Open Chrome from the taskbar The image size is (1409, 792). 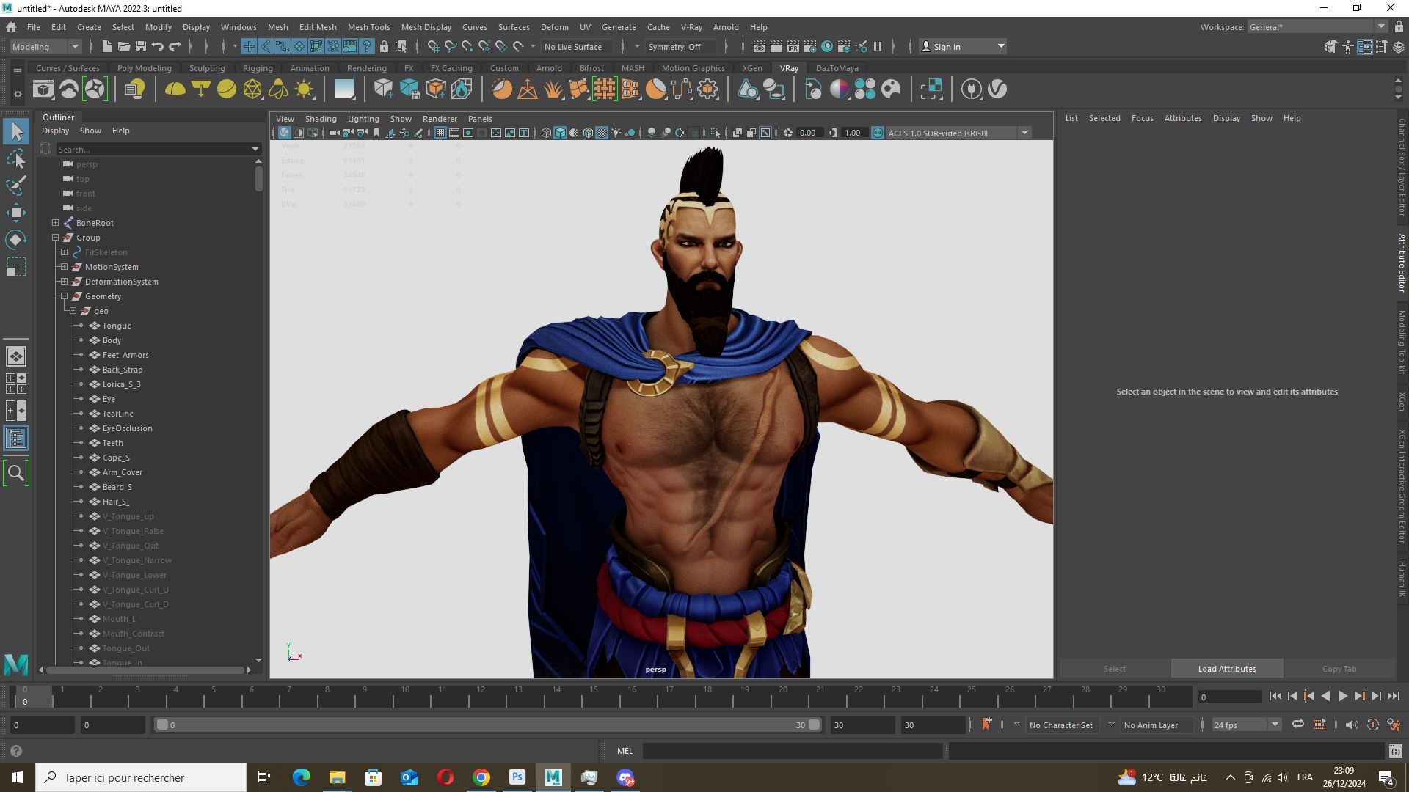[481, 777]
